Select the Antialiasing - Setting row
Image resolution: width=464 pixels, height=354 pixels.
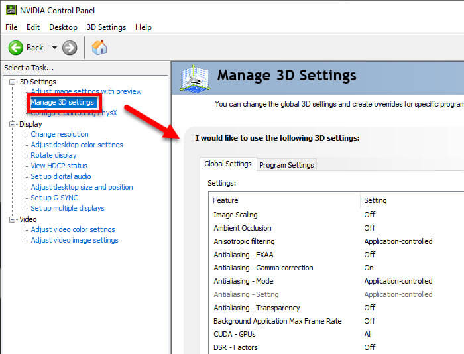pos(336,294)
